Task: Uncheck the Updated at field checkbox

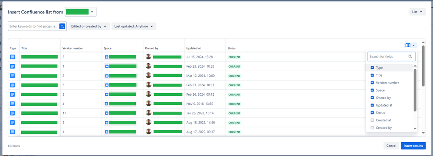Action: click(x=372, y=105)
